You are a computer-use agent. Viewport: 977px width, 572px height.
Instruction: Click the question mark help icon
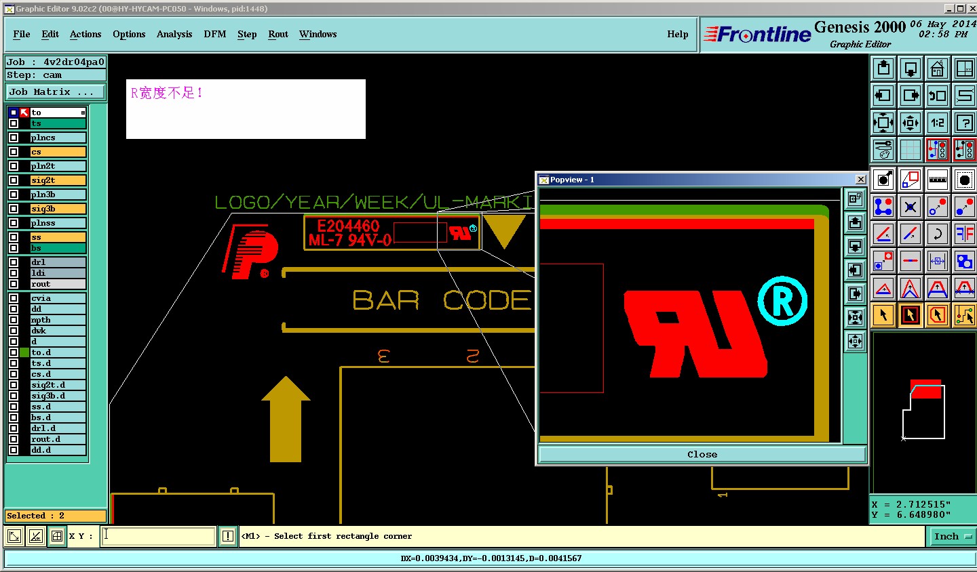pos(964,123)
